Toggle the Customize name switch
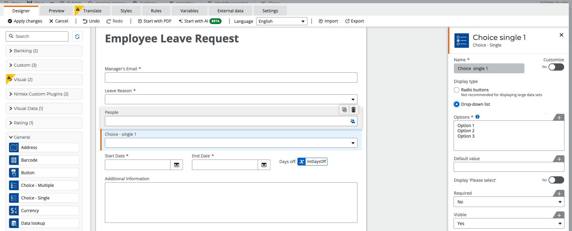 click(x=556, y=67)
